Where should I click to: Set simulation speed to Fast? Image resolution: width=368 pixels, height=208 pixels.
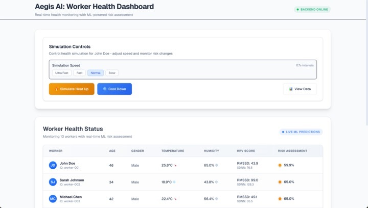tap(79, 73)
